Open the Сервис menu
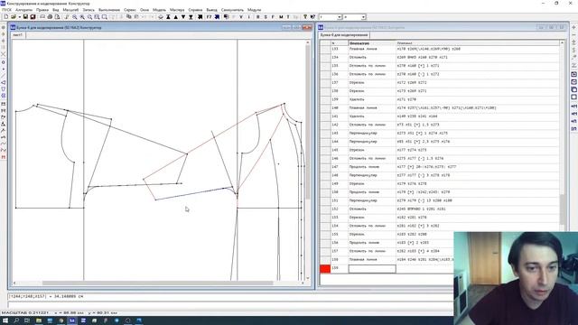 pos(130,10)
